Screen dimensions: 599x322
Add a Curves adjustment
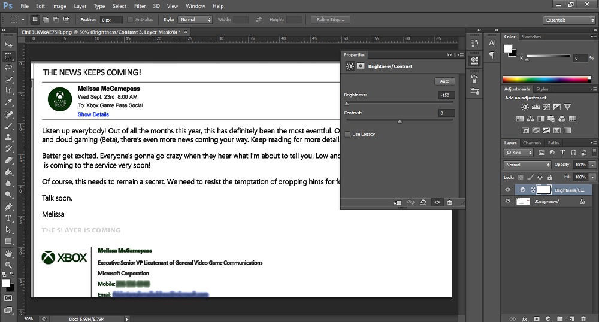point(546,107)
